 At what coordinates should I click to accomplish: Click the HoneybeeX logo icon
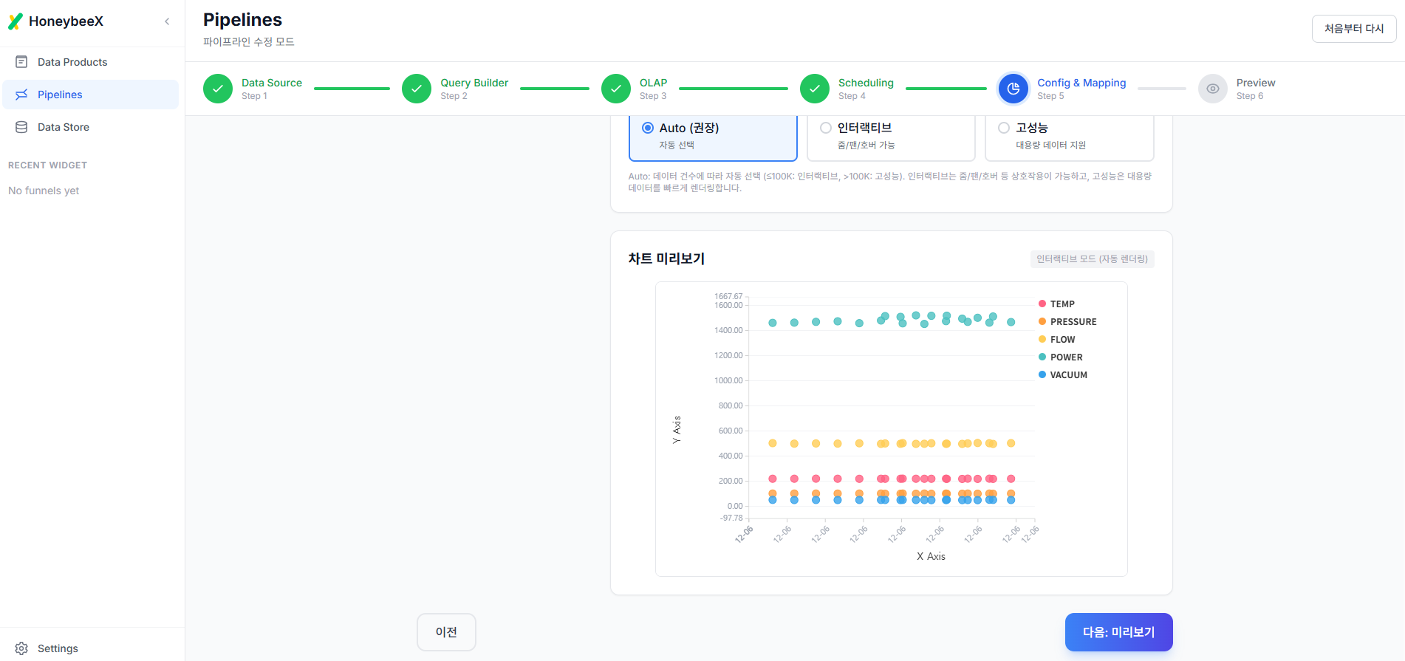pos(16,21)
